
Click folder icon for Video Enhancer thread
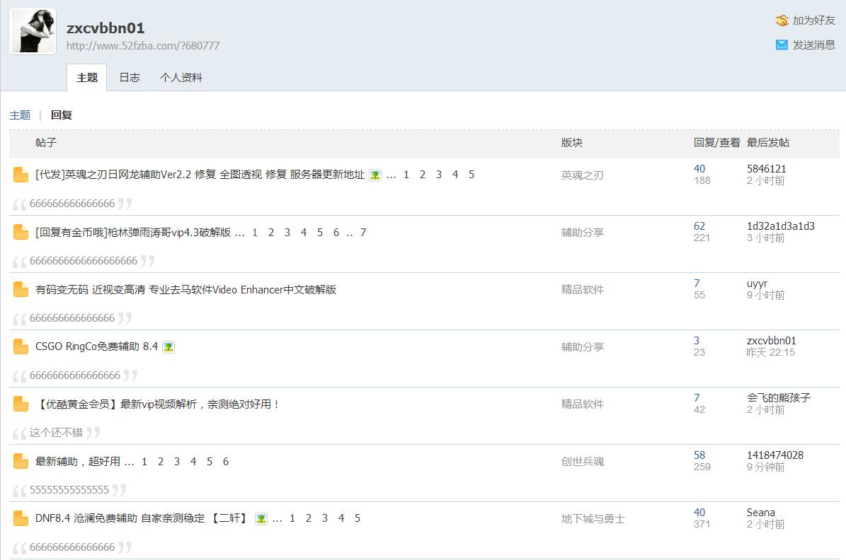pyautogui.click(x=21, y=289)
